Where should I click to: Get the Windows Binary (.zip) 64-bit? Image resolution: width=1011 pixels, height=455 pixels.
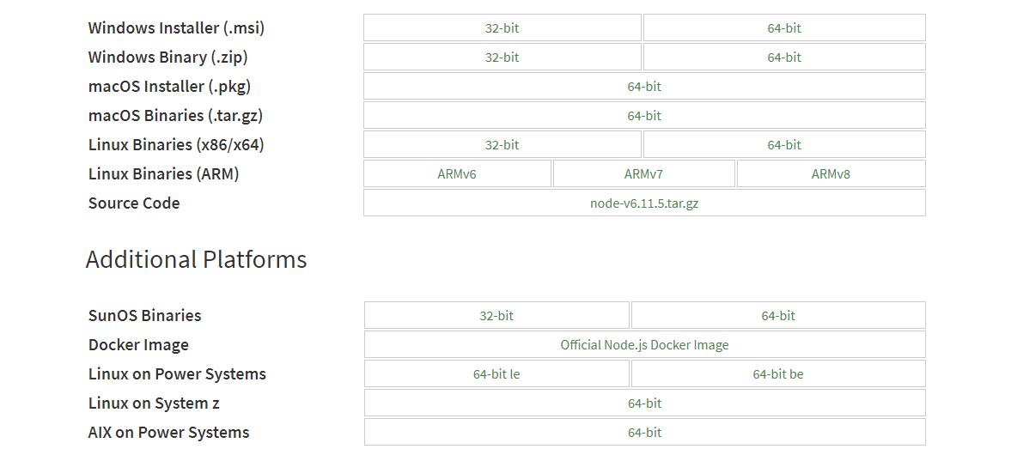click(x=783, y=58)
